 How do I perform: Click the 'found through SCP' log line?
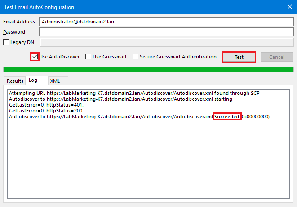(x=134, y=93)
